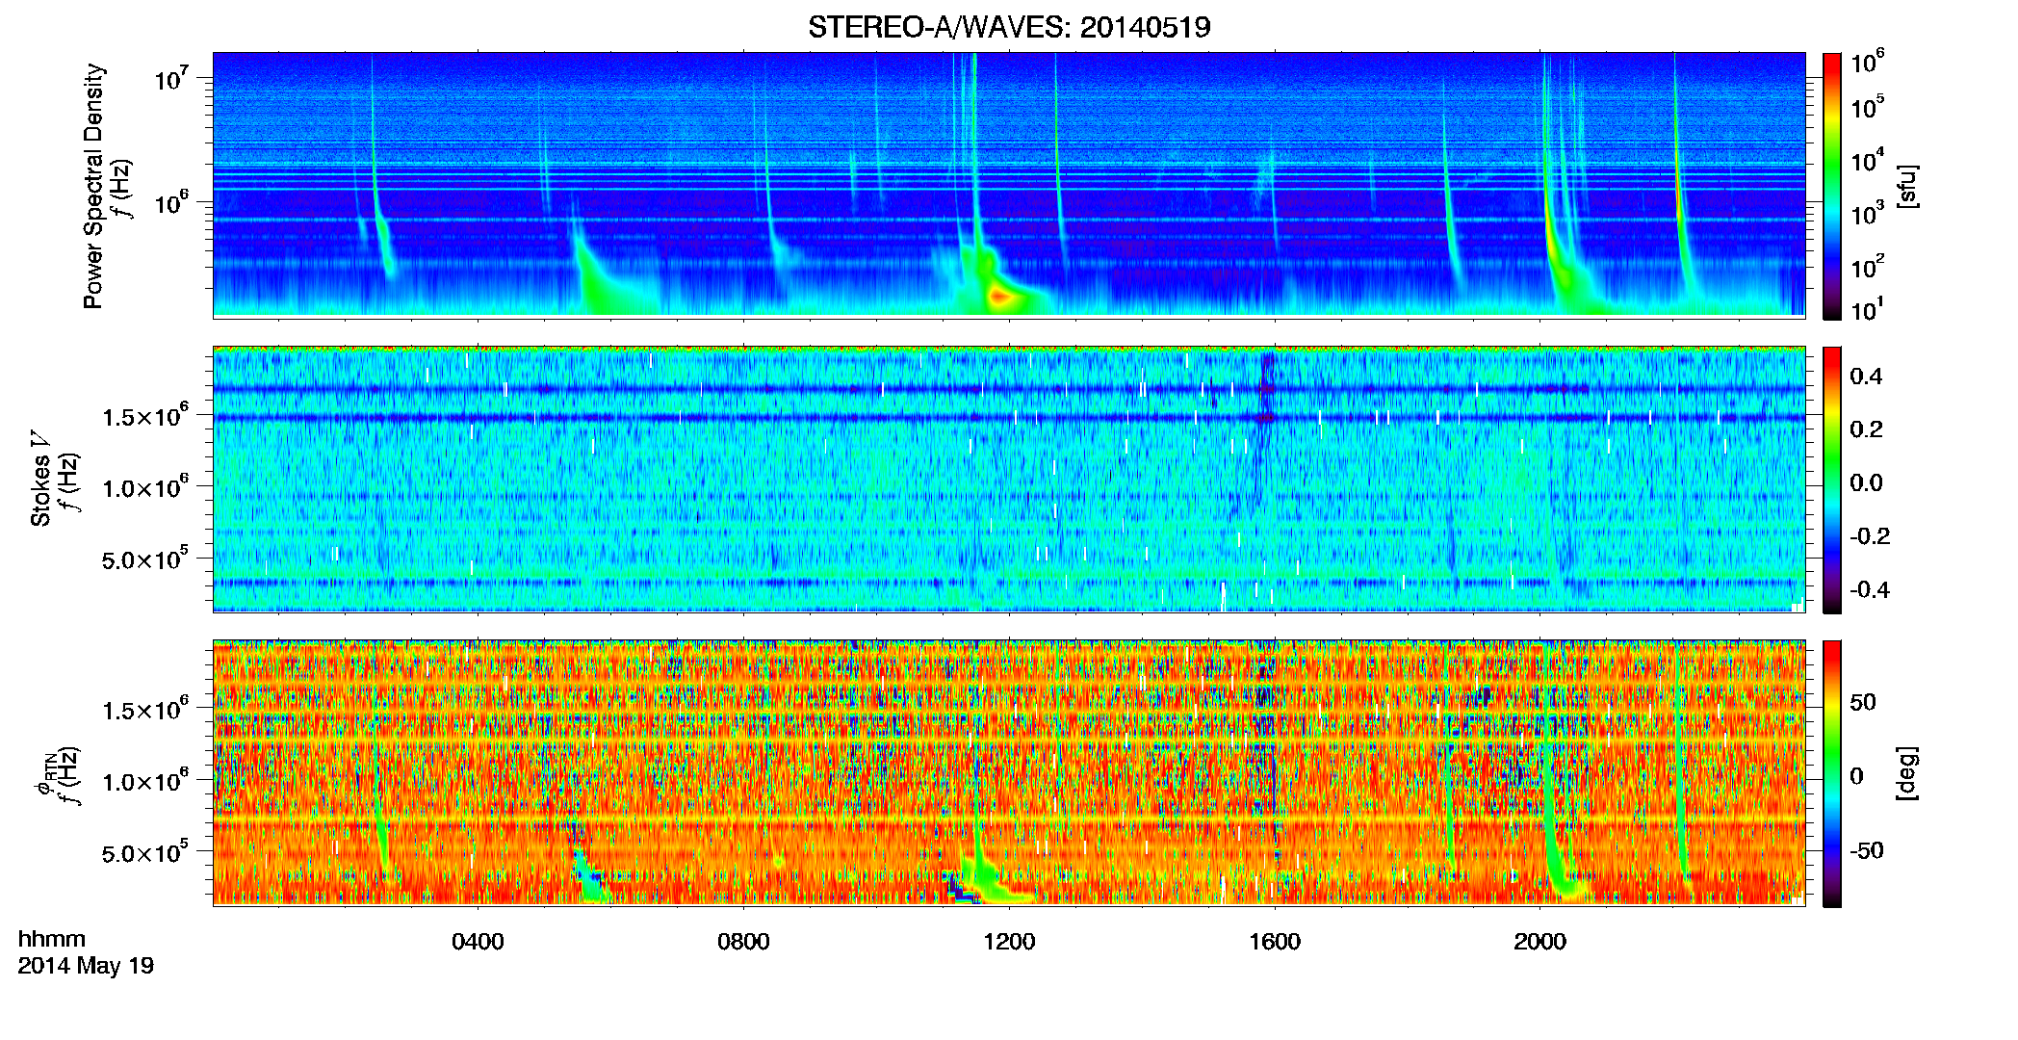Click the 0400 time tick label
This screenshot has width=2018, height=1040.
coord(478,942)
